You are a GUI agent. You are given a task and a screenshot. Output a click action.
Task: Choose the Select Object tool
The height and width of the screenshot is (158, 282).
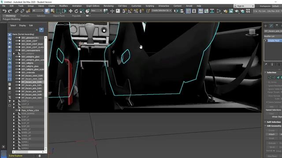click(47, 11)
